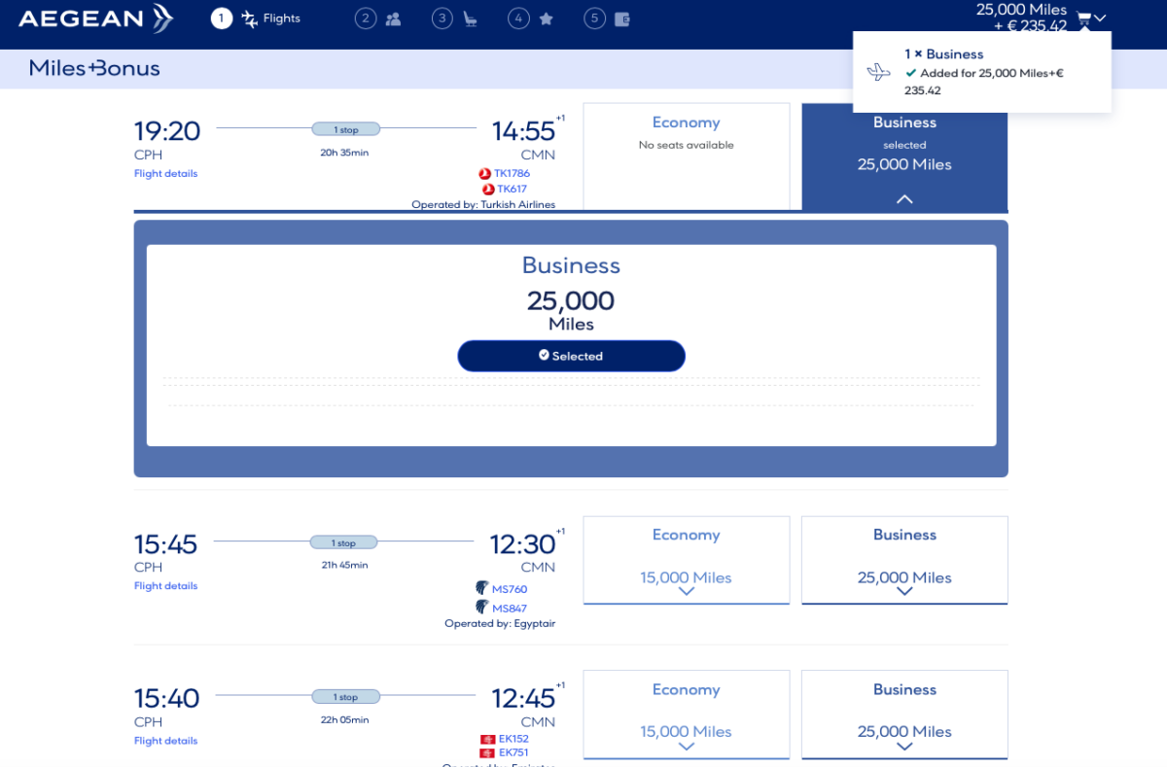Click '22h 05min' duration text
Viewport: 1167px width, 767px height.
[x=344, y=720]
